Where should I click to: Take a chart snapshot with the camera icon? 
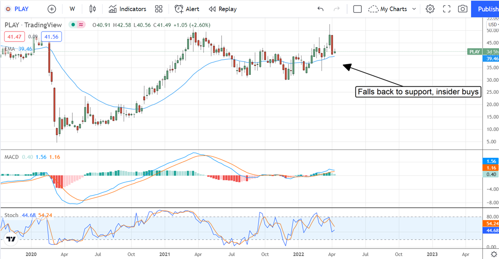coord(462,9)
